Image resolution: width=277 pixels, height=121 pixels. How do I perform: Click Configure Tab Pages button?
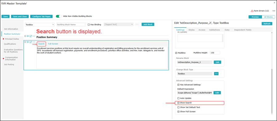(x=41, y=16)
